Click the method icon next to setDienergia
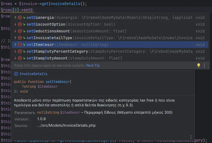 (20, 18)
